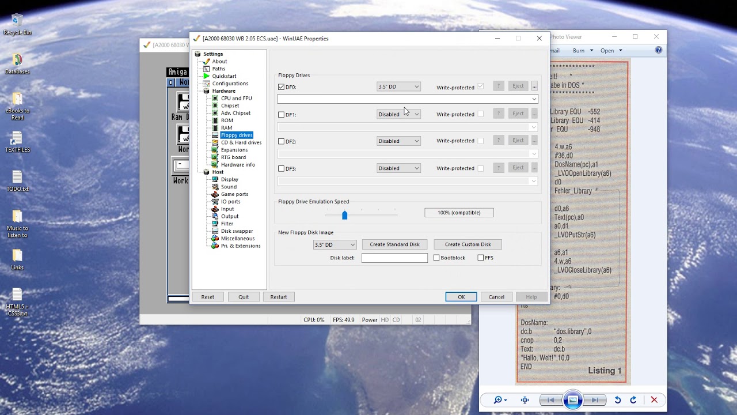This screenshot has height=415, width=737.
Task: Rotate image counterclockwise in Photo Viewer
Action: point(618,400)
